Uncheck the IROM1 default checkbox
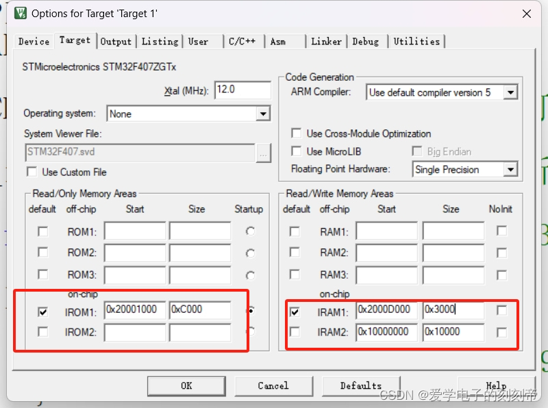This screenshot has height=408, width=548. point(43,311)
